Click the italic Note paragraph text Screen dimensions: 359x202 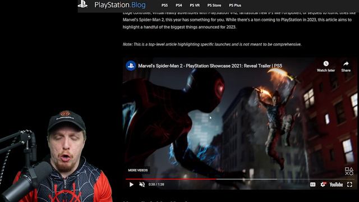[212, 44]
